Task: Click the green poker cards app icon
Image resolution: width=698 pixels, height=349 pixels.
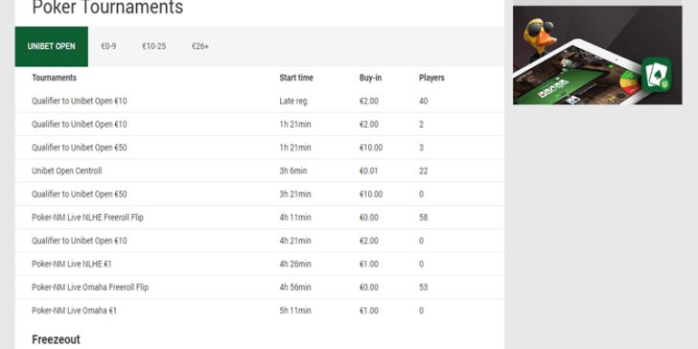Action: coord(656,75)
